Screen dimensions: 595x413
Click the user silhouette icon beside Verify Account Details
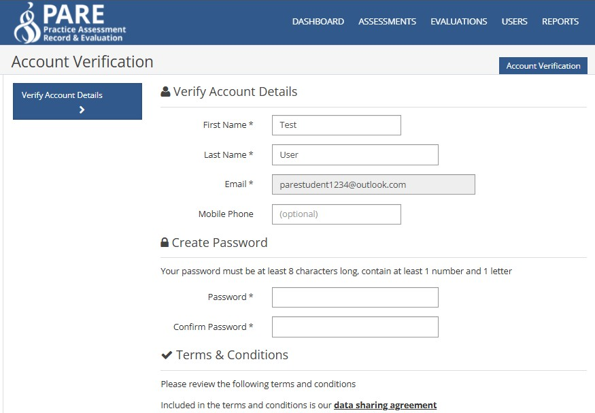click(165, 91)
